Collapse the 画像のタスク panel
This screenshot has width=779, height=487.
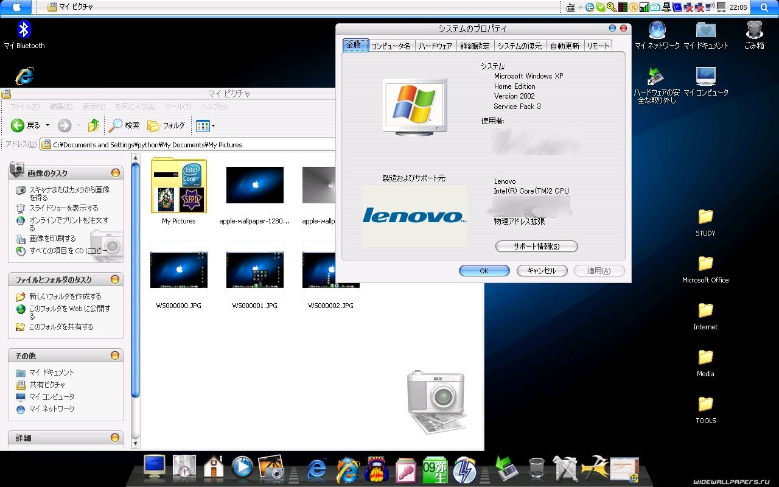click(x=115, y=173)
